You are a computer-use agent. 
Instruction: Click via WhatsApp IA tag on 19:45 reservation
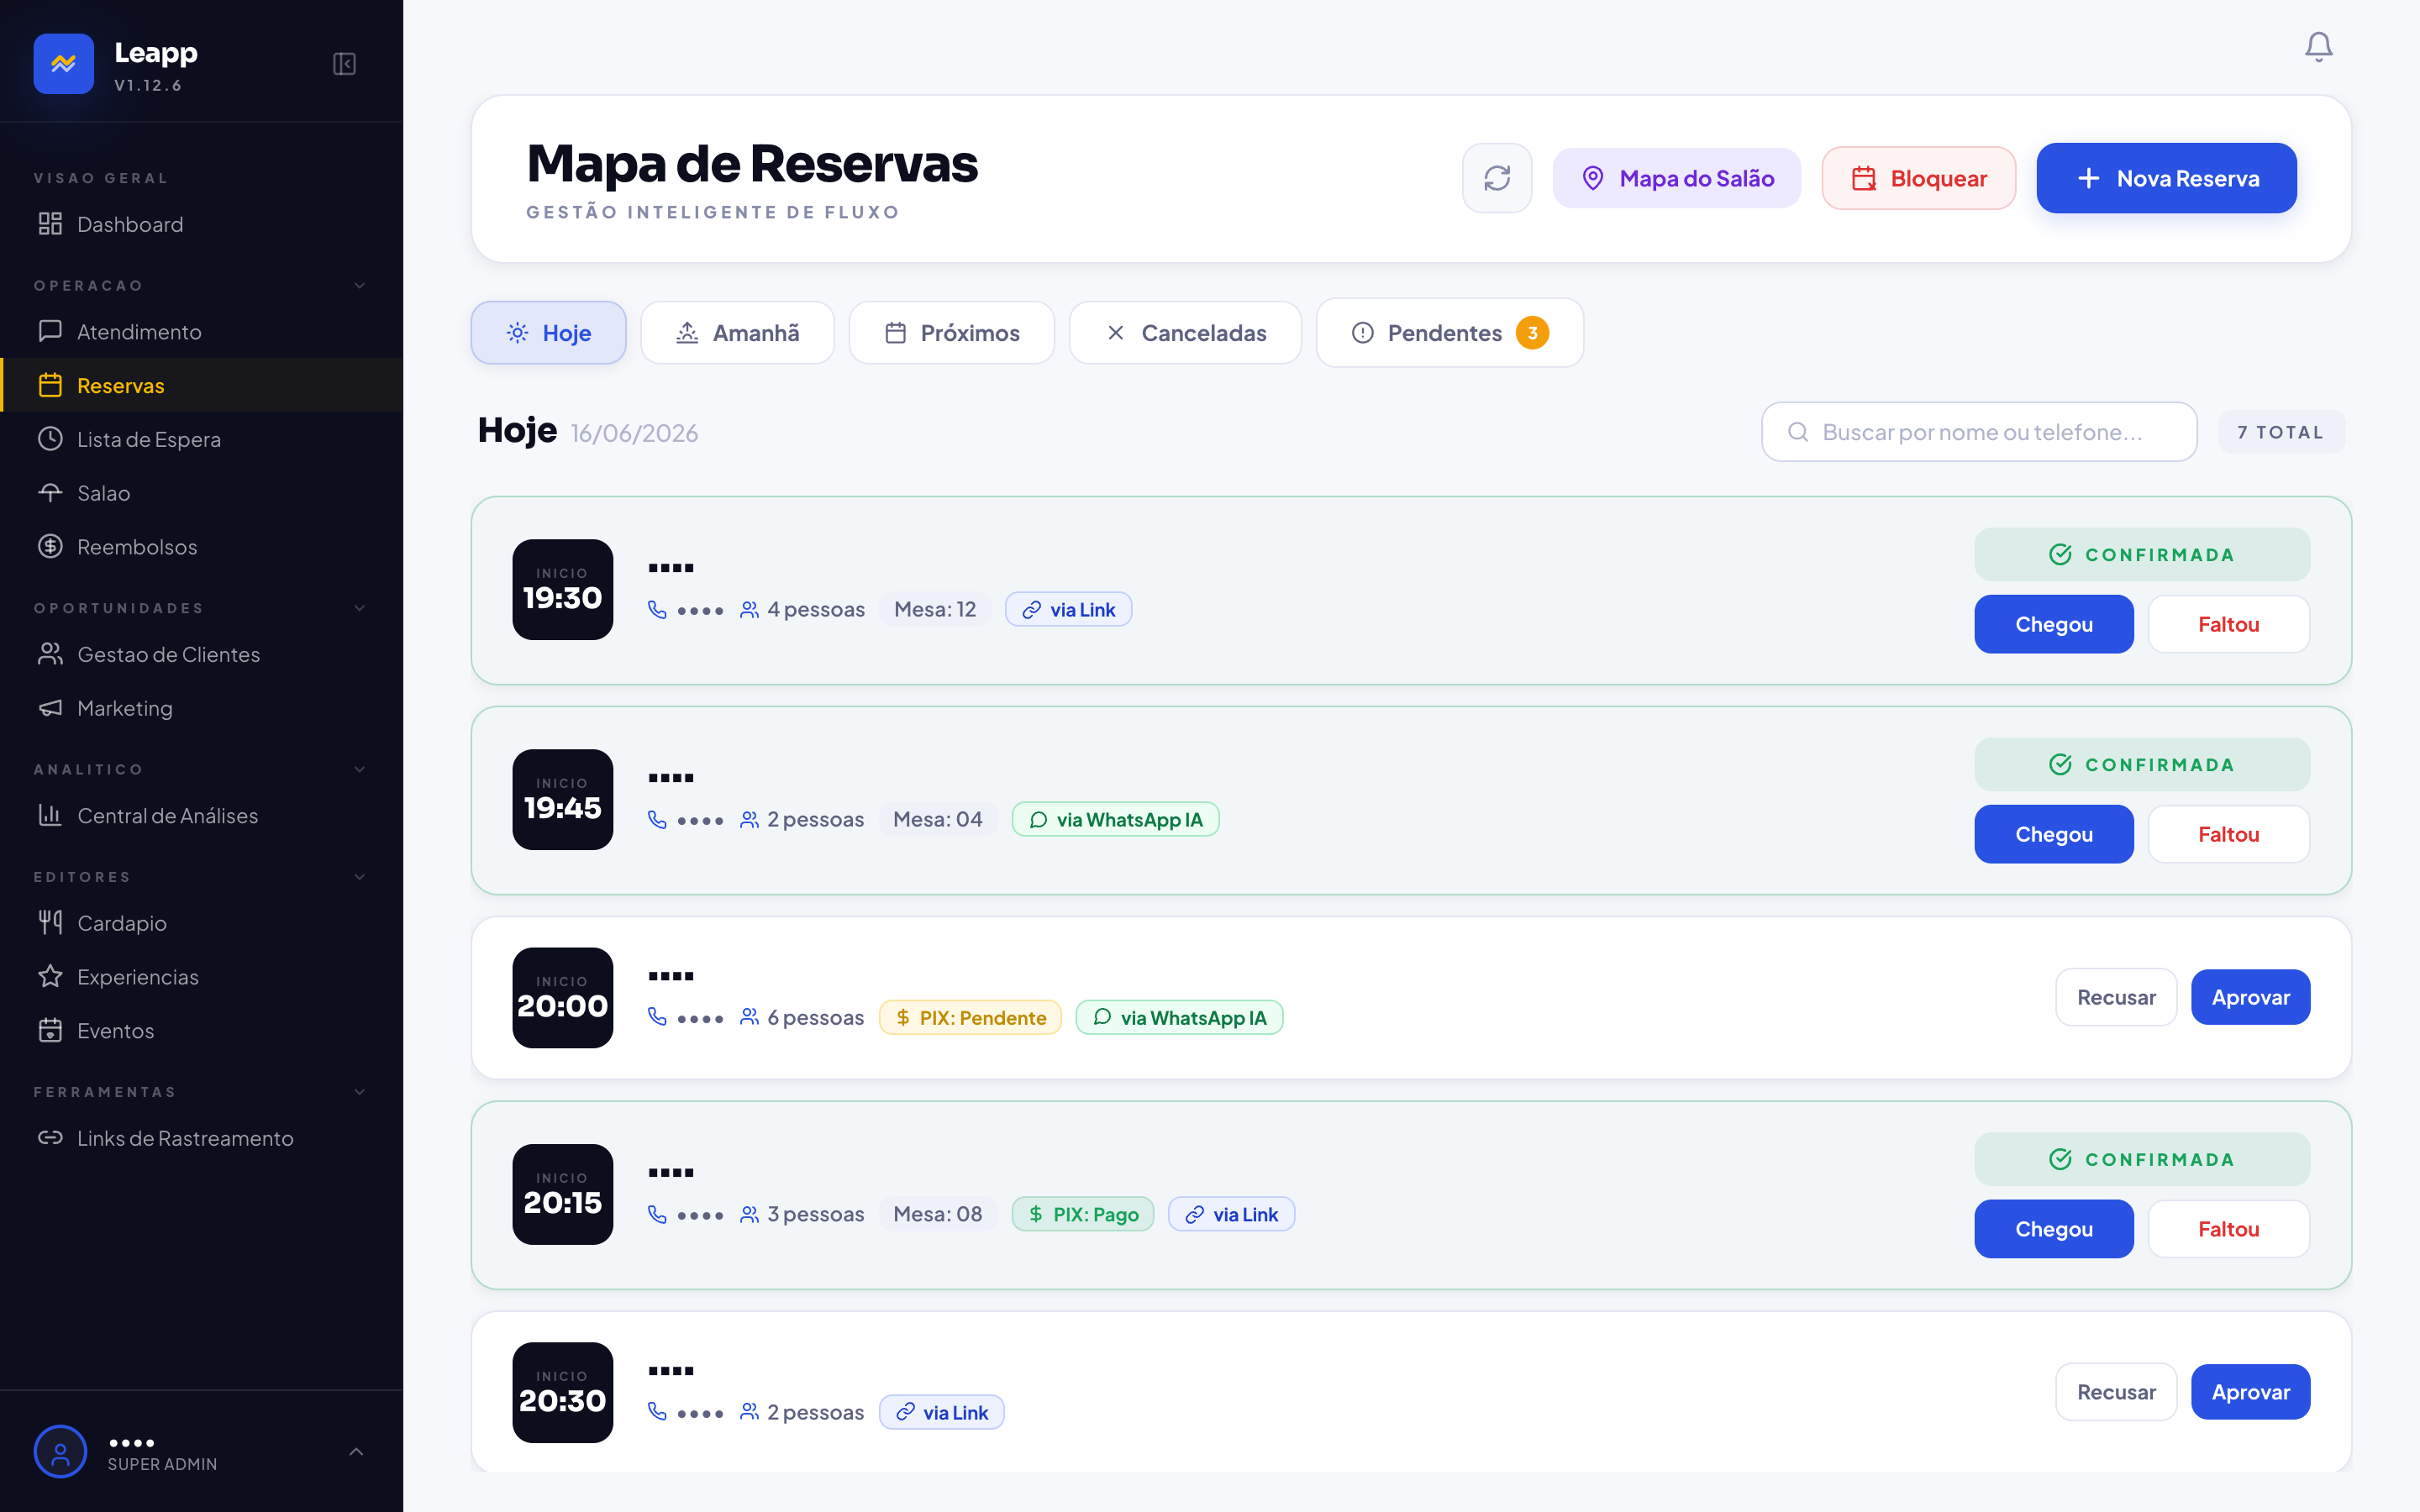pyautogui.click(x=1115, y=820)
